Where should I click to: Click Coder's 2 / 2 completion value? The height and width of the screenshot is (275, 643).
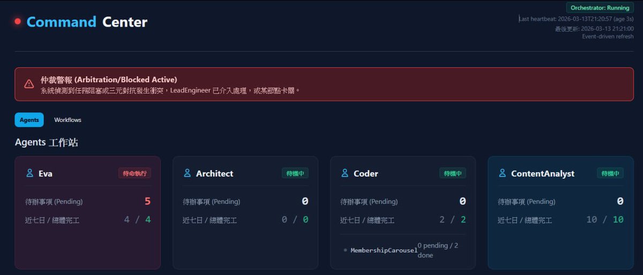pos(452,219)
